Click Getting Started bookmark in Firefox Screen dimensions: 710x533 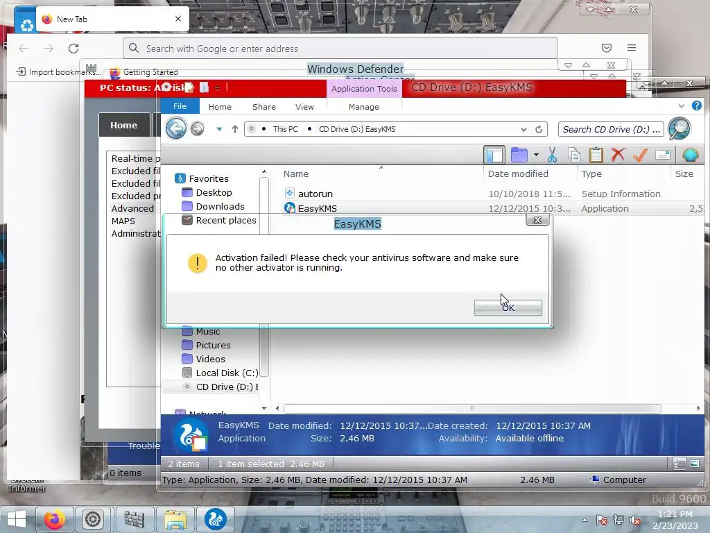[x=144, y=72]
